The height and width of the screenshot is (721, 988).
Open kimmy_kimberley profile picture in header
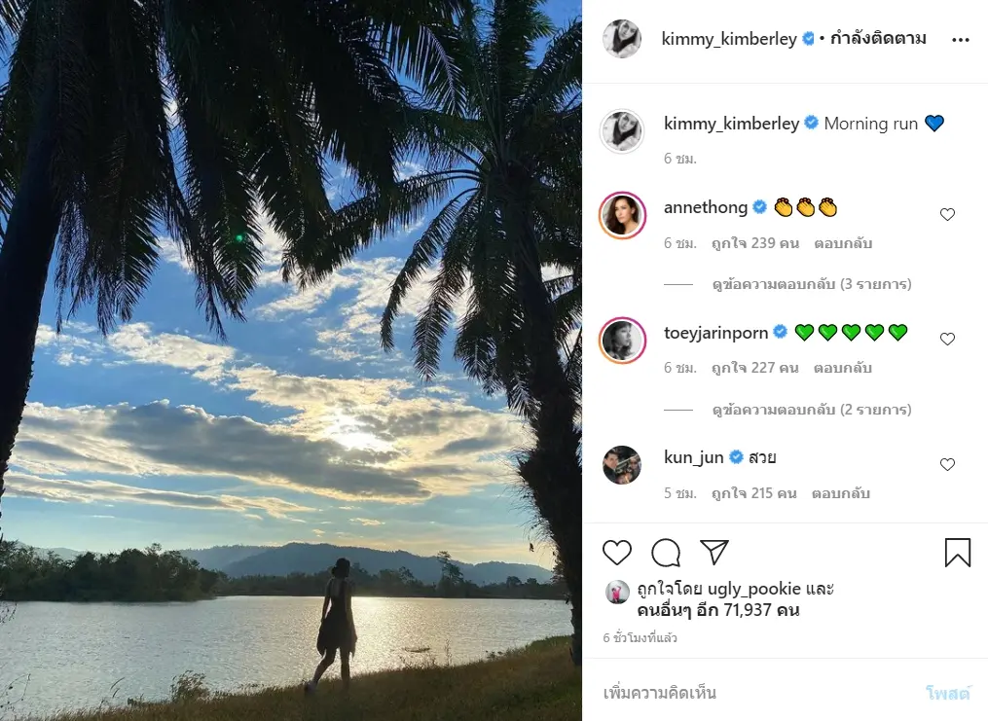coord(622,39)
